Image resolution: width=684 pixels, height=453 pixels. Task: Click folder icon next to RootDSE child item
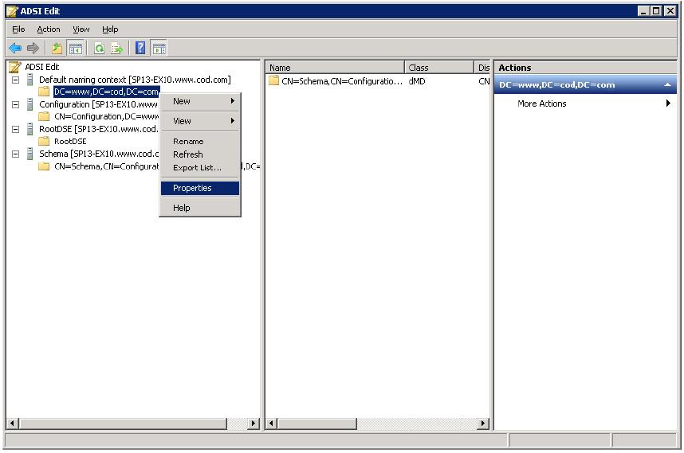point(44,142)
